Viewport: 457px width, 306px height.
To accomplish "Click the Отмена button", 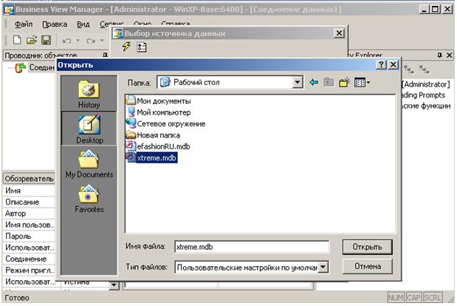I will pos(367,266).
